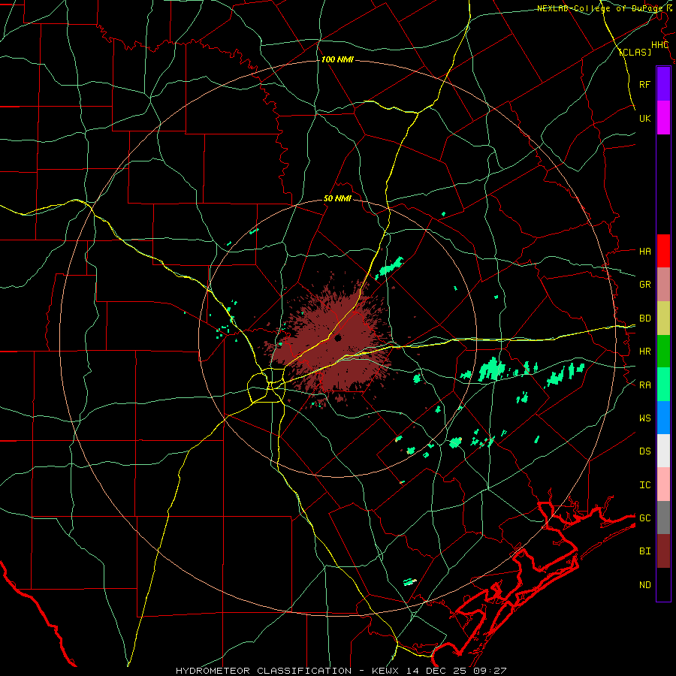Image resolution: width=676 pixels, height=676 pixels.
Task: Click the IC light pink legend swatch
Action: 663,484
